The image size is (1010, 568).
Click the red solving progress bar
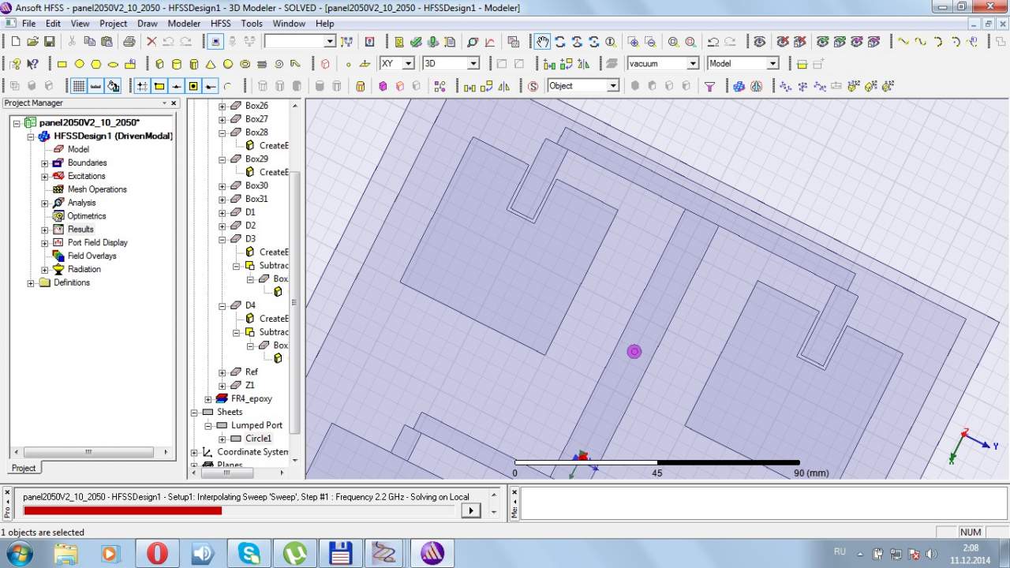coord(123,510)
